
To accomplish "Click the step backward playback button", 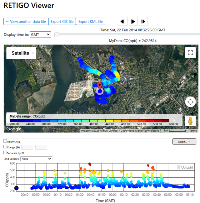I will coord(123,21).
